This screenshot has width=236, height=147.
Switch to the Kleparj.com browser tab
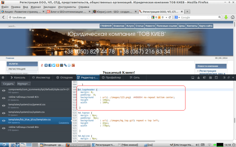point(115,12)
